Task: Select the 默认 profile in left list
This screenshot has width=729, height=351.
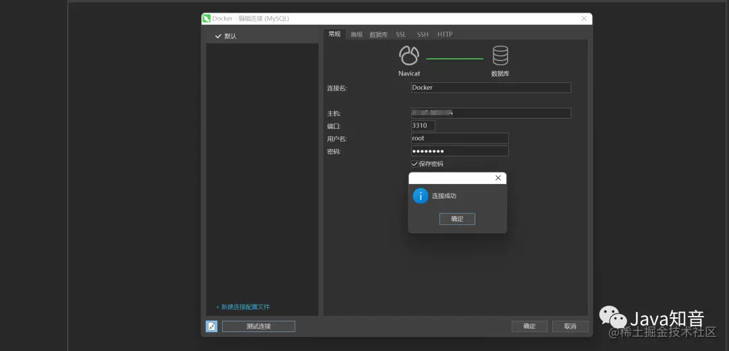Action: pos(262,36)
